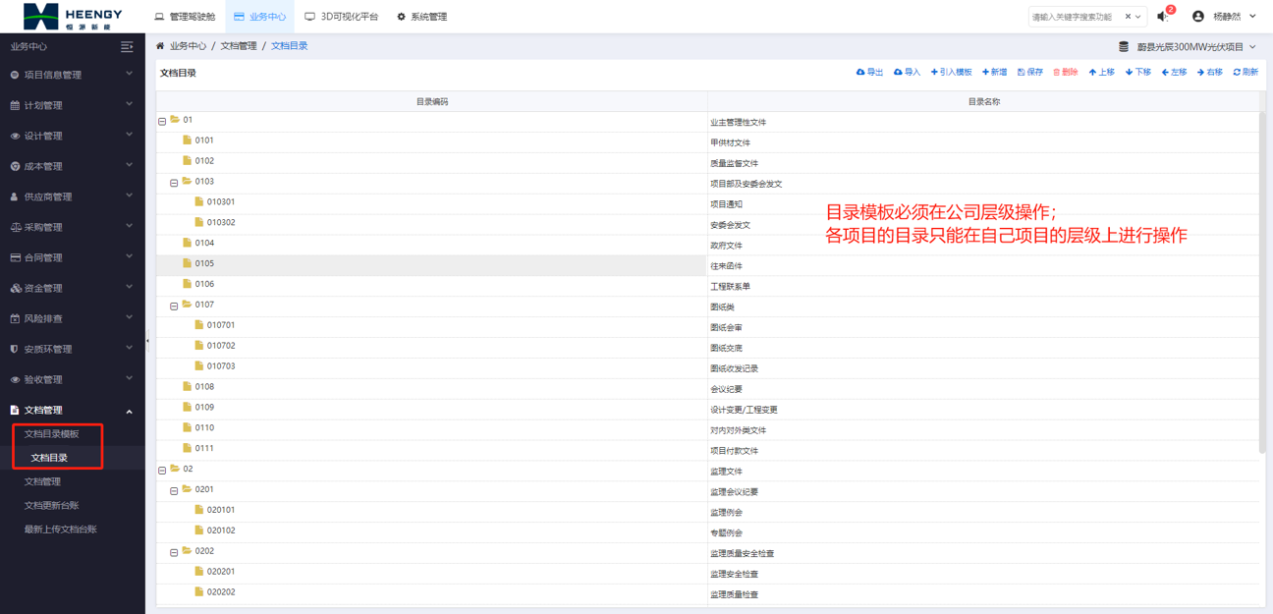Click the HEENGY logo

[72, 17]
